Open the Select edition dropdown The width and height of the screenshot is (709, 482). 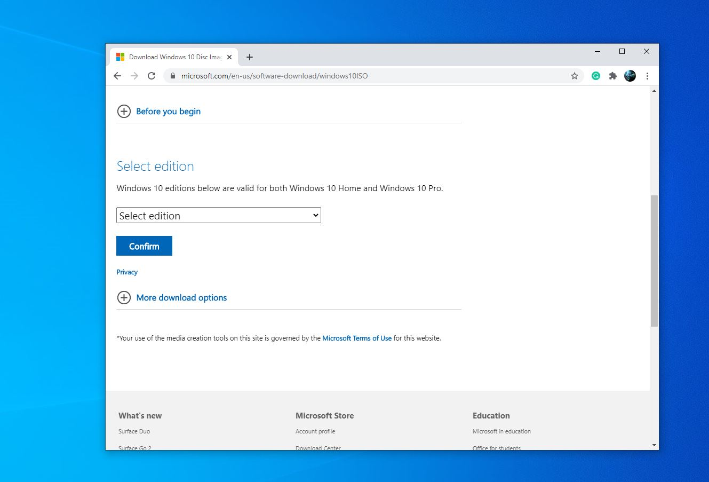tap(219, 215)
